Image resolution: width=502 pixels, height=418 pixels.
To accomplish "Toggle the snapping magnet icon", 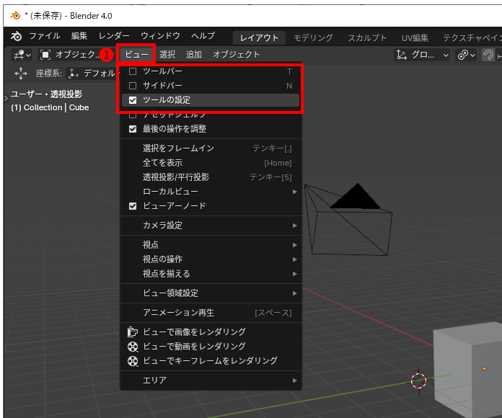I will (489, 55).
